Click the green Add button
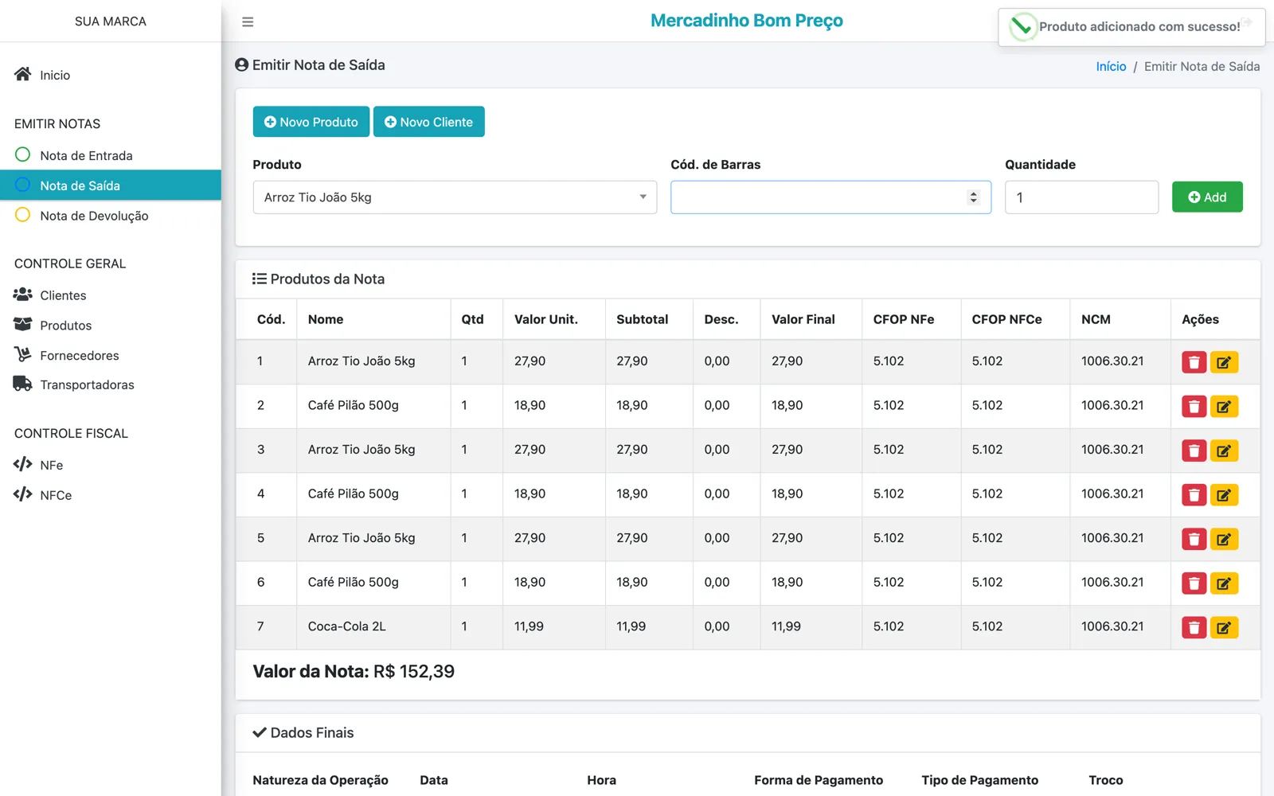 (x=1207, y=197)
